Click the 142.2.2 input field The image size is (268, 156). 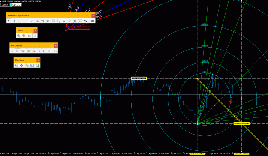pyautogui.click(x=17, y=5)
